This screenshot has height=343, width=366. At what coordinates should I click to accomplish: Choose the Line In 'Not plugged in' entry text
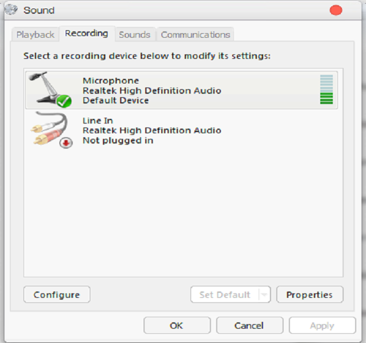118,141
